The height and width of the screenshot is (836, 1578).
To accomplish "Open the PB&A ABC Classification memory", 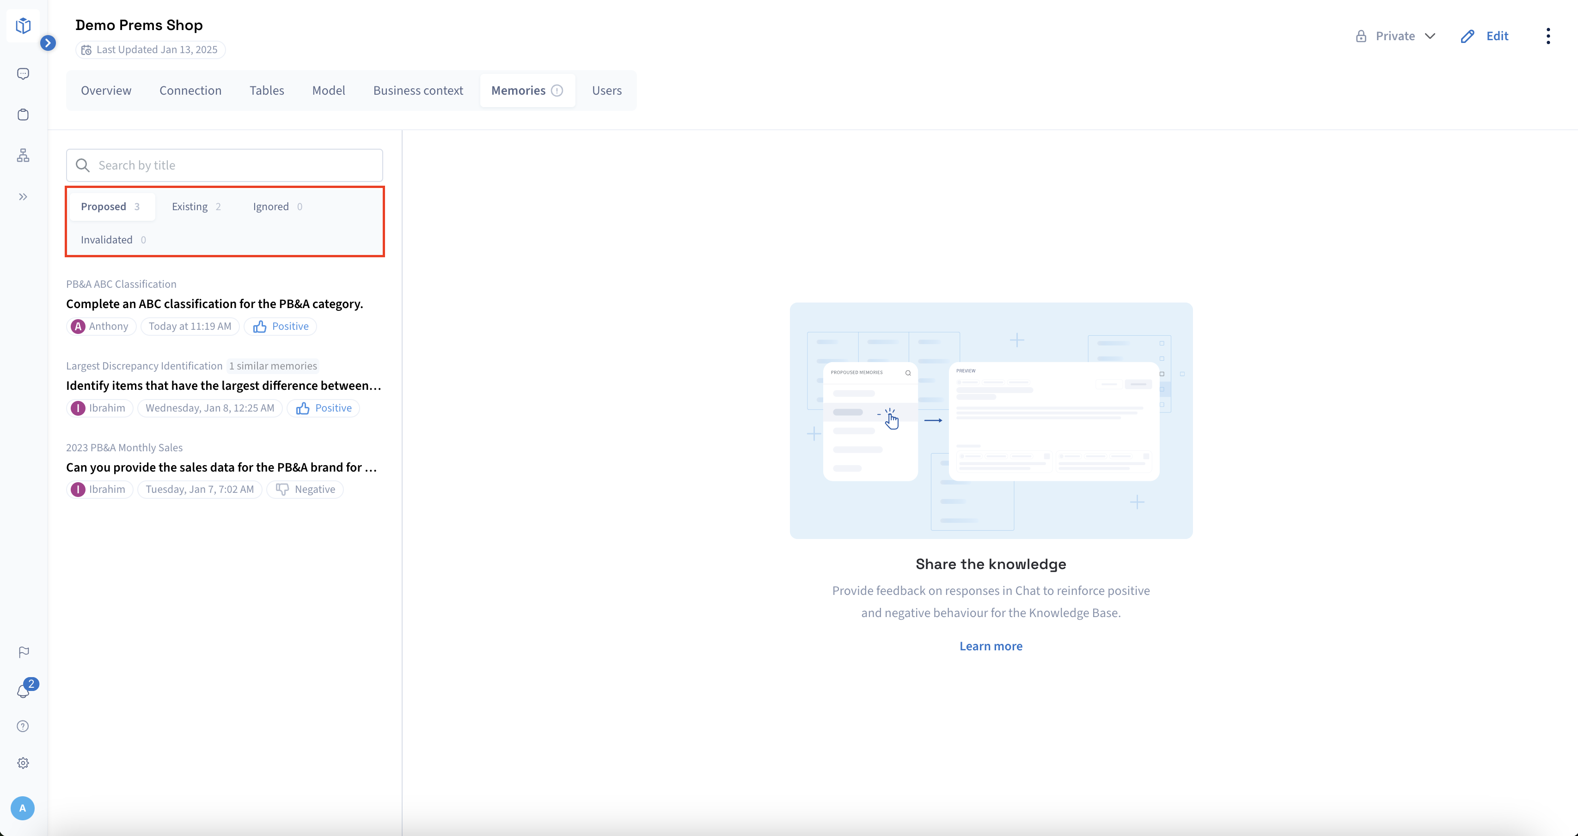I will (214, 303).
